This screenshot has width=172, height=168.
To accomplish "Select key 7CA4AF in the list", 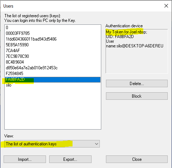I will pos(53,51).
